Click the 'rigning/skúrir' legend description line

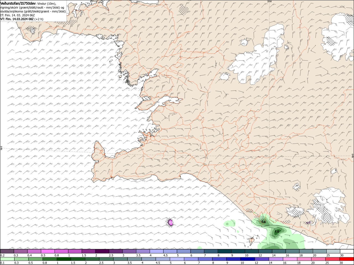pos(32,7)
